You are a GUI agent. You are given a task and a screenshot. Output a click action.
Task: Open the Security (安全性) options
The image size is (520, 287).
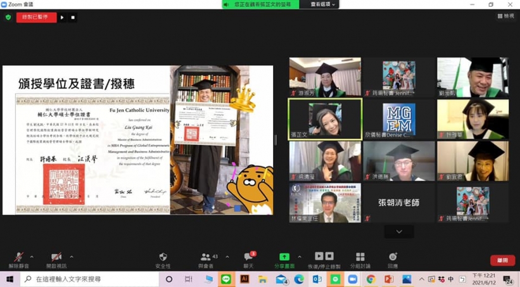pos(163,259)
